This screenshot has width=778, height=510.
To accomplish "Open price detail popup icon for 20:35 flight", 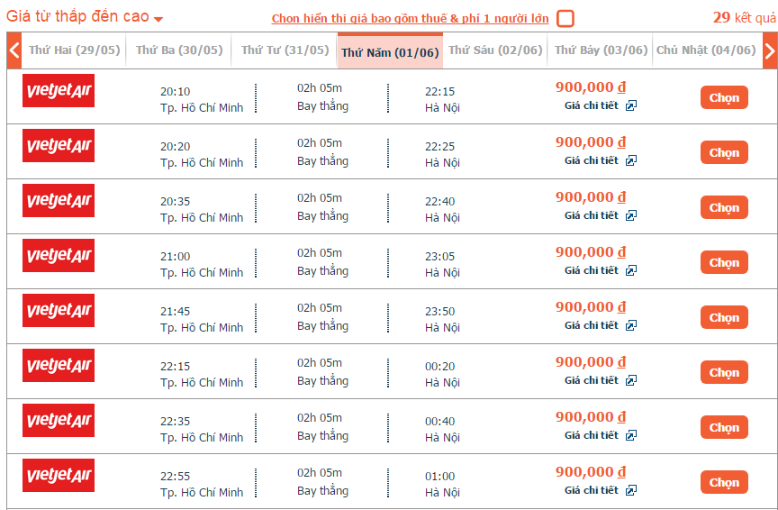I will 630,215.
